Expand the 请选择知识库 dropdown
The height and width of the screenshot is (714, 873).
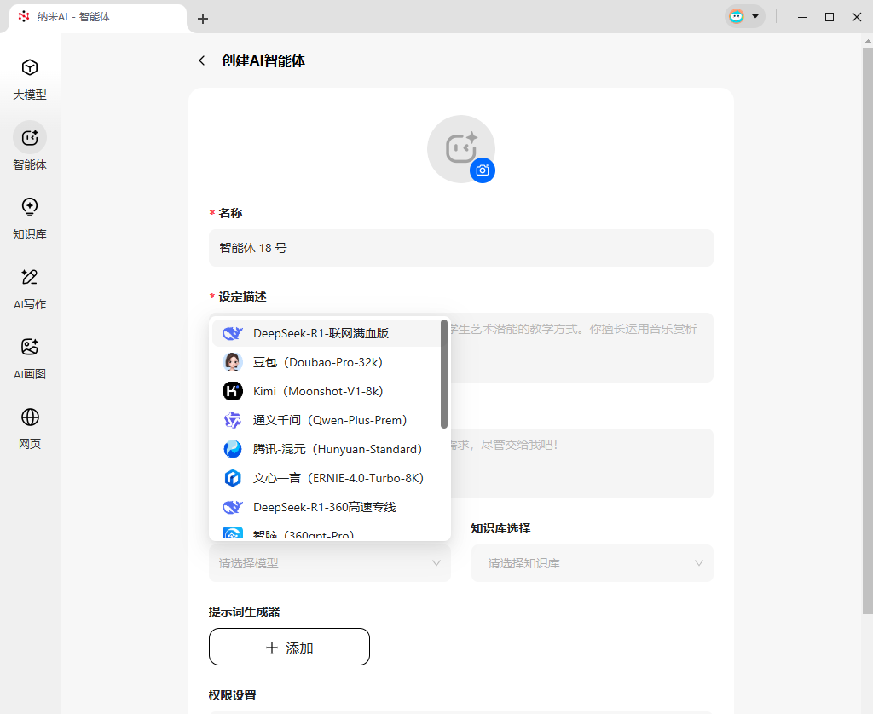(593, 563)
